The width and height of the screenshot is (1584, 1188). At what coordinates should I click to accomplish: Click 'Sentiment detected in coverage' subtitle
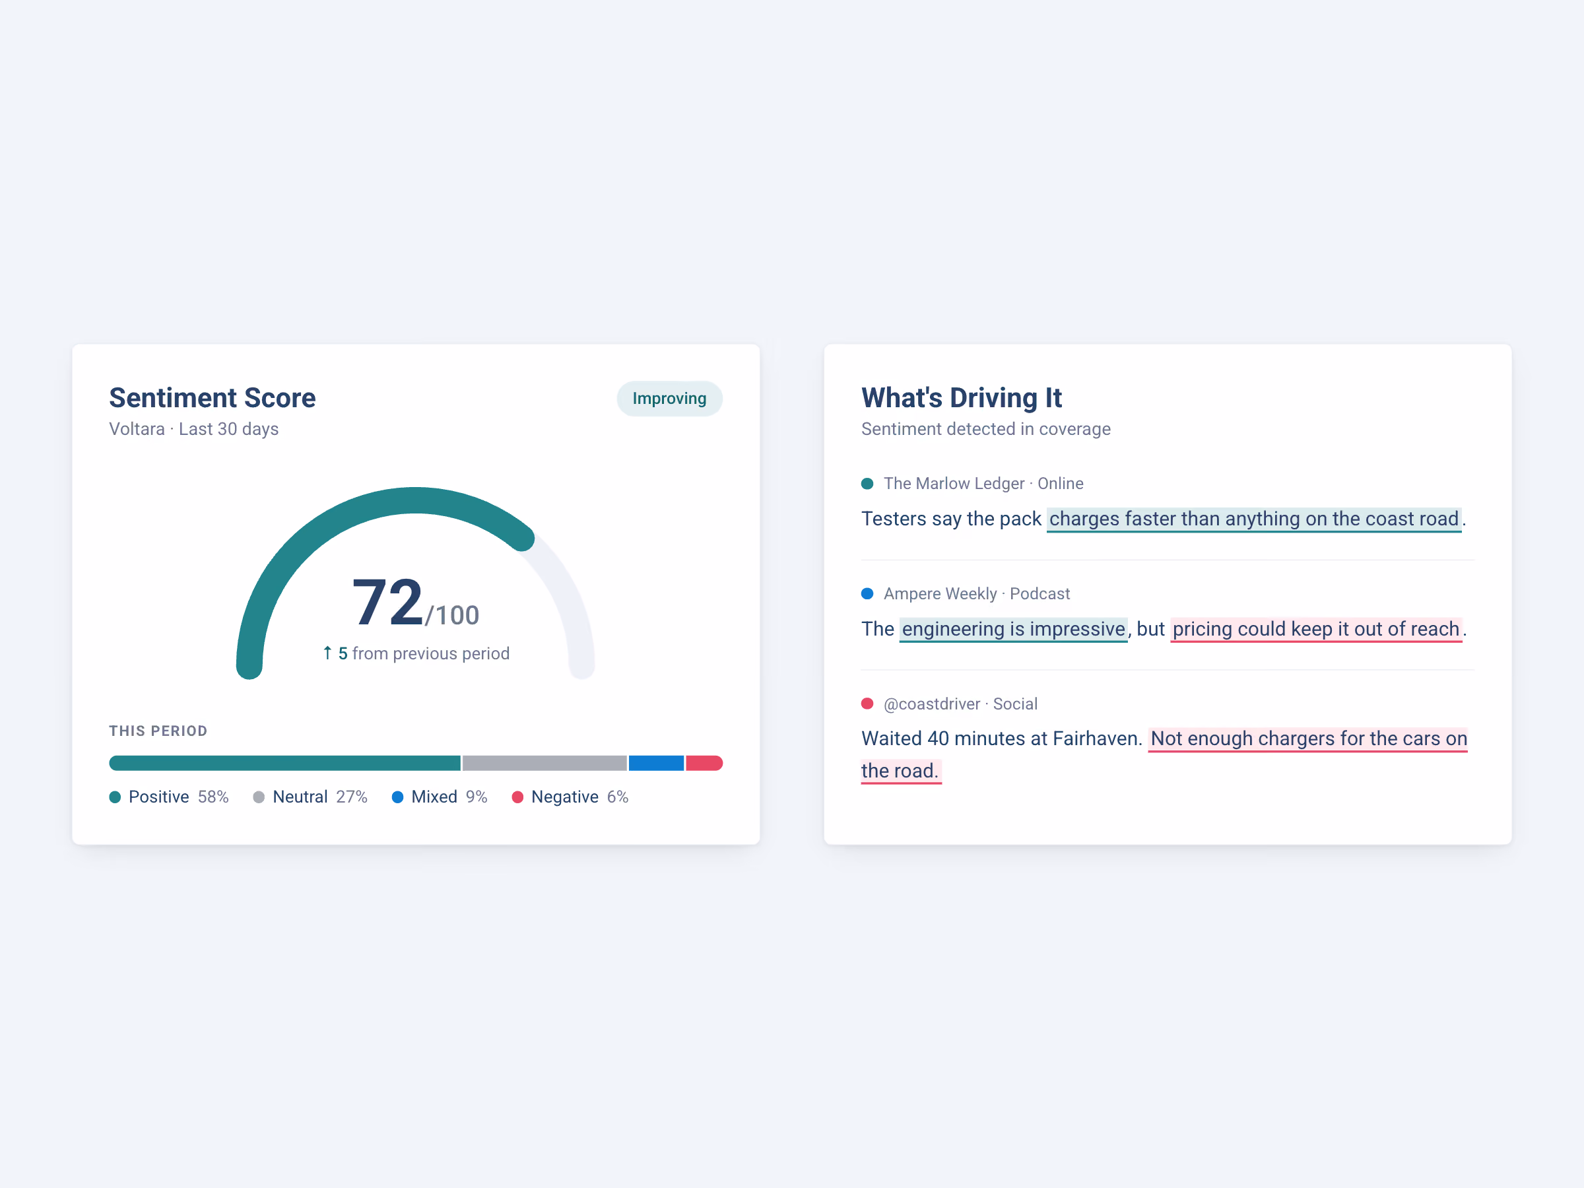985,429
